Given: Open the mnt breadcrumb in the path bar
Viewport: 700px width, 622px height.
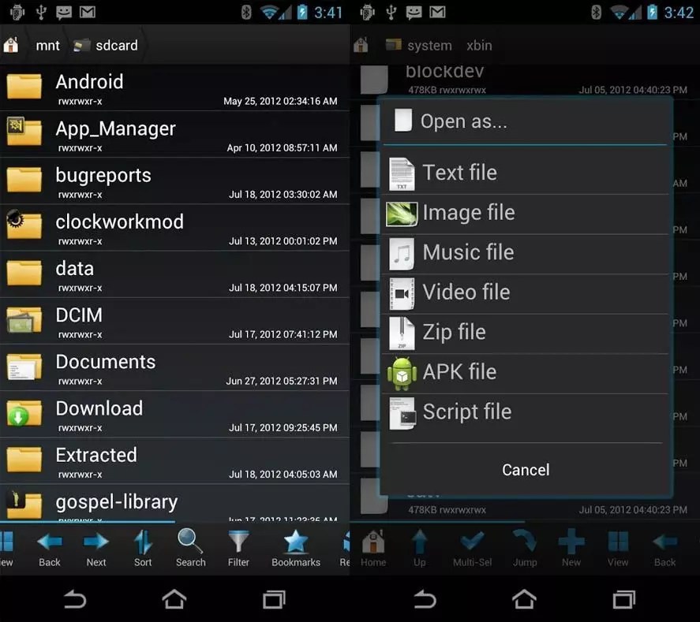Looking at the screenshot, I should pos(47,45).
